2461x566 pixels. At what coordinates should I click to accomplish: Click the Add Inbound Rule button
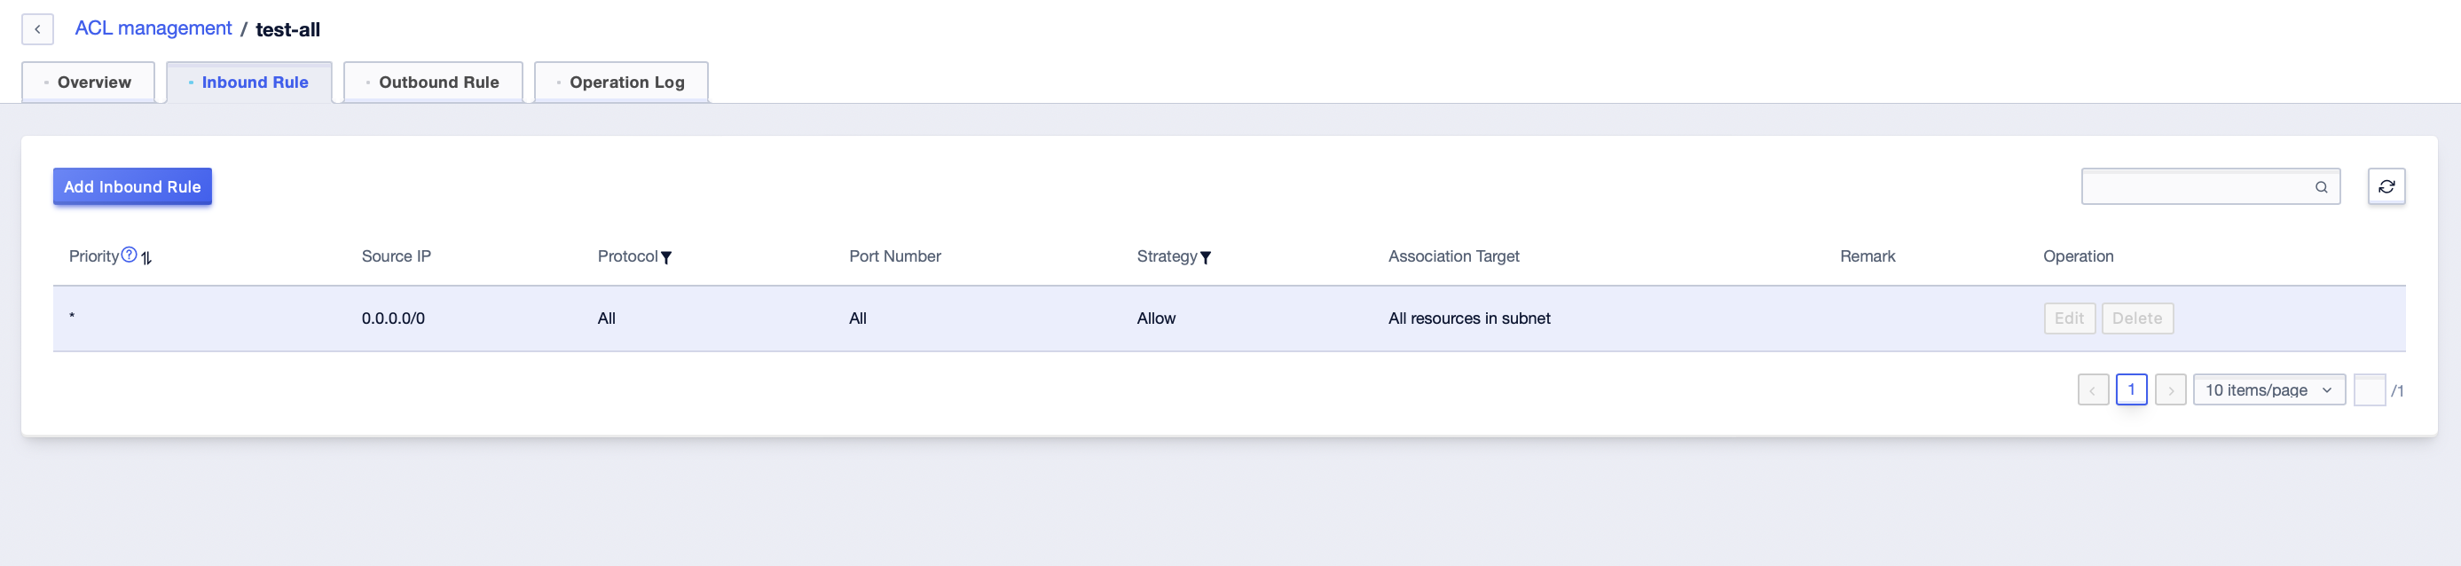pos(132,186)
